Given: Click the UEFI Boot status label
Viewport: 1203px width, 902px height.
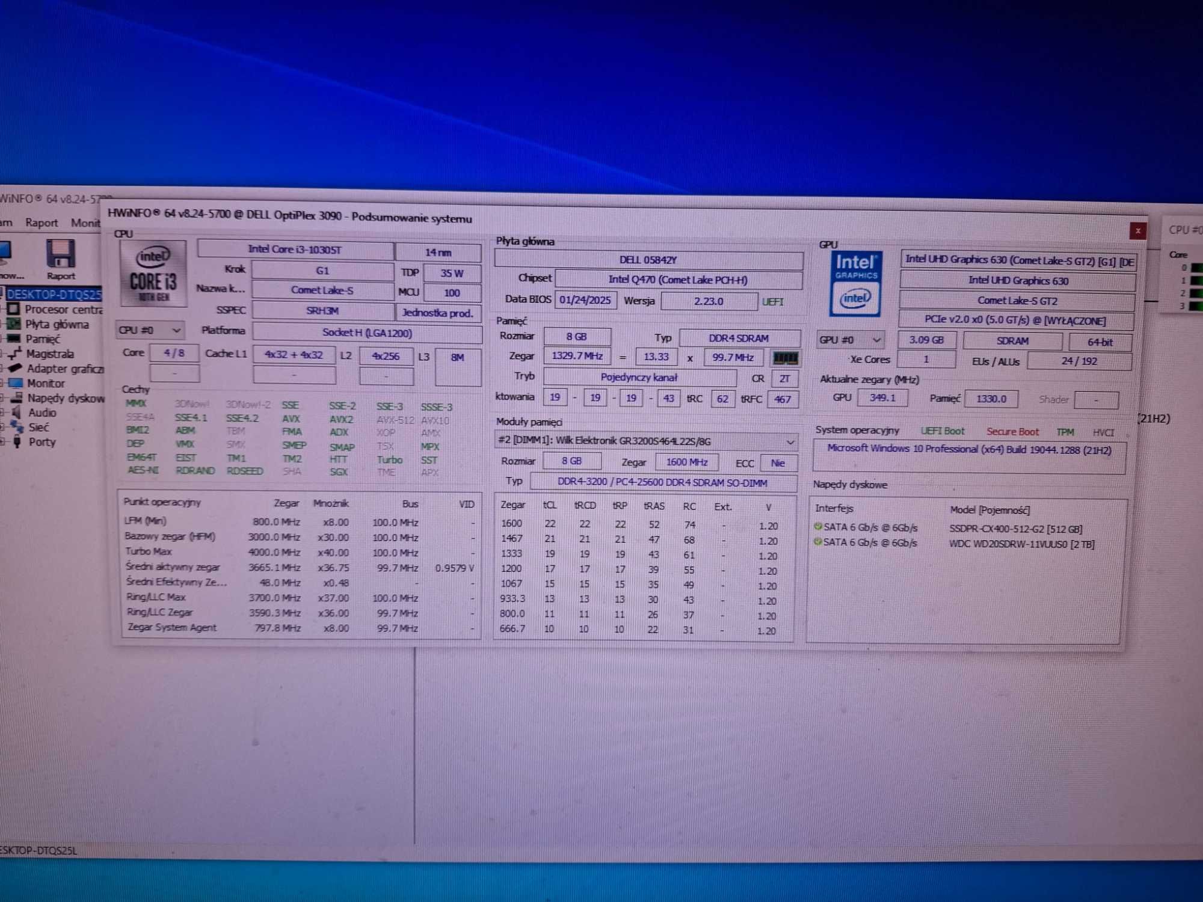Looking at the screenshot, I should pos(942,431).
